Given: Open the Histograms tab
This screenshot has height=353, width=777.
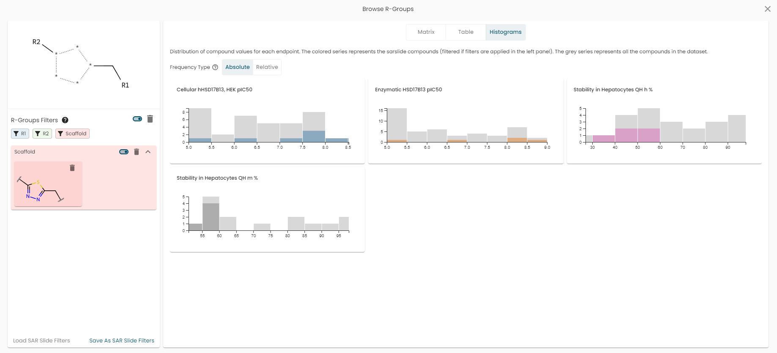Looking at the screenshot, I should click(506, 32).
